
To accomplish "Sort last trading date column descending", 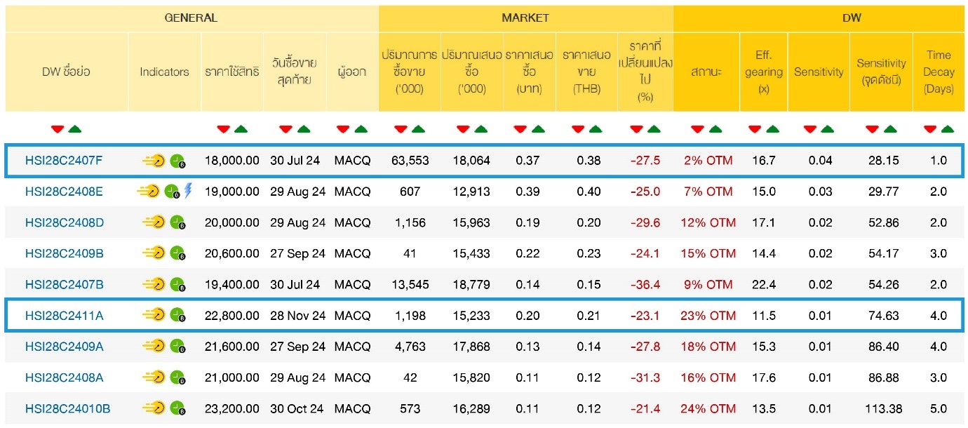I will pyautogui.click(x=286, y=129).
